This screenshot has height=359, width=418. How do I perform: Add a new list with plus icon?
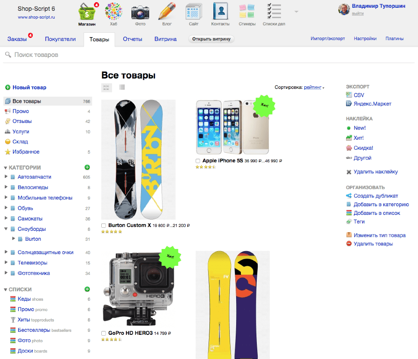87,289
